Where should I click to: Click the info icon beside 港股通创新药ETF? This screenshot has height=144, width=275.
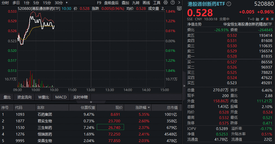click(229, 4)
